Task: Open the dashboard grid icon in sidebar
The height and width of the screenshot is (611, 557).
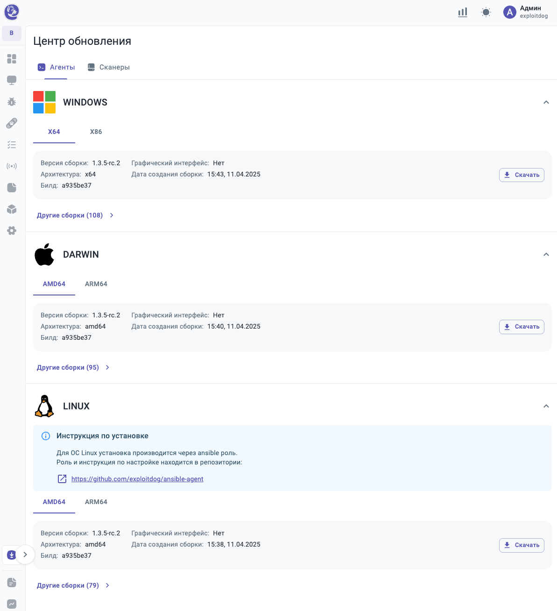Action: (x=12, y=59)
